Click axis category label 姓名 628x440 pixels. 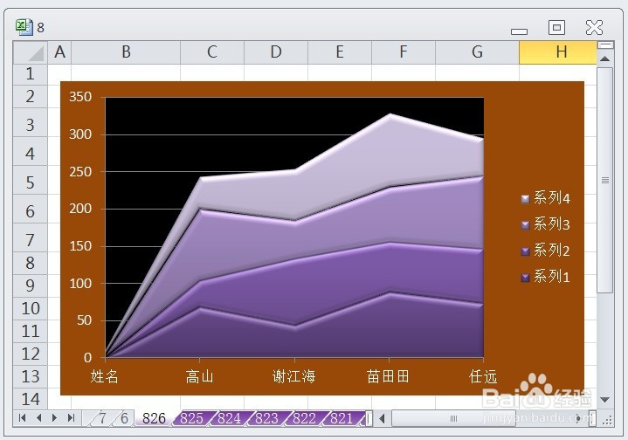click(105, 376)
